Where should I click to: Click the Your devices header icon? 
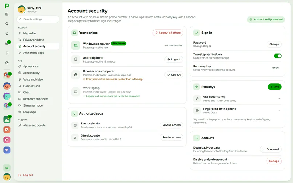pyautogui.click(x=74, y=33)
